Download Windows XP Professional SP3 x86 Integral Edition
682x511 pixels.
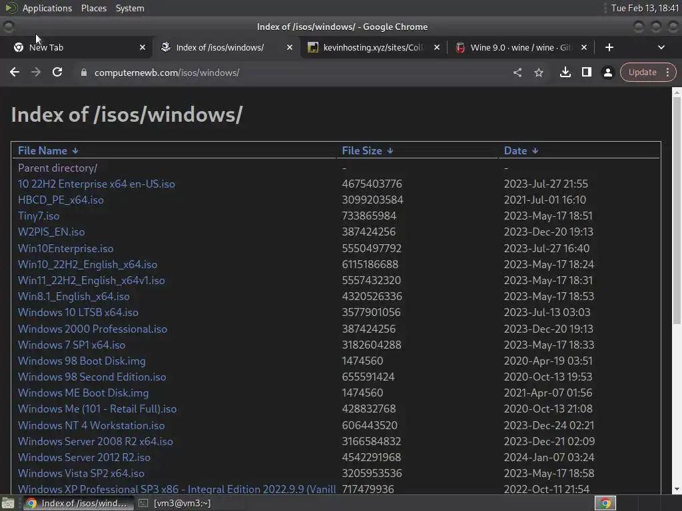[x=176, y=489]
